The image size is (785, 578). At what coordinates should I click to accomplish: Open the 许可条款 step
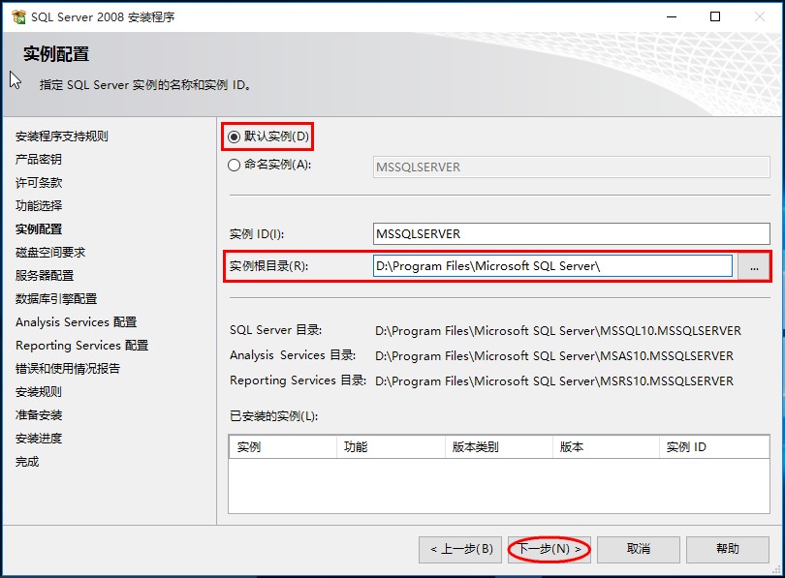click(x=39, y=182)
